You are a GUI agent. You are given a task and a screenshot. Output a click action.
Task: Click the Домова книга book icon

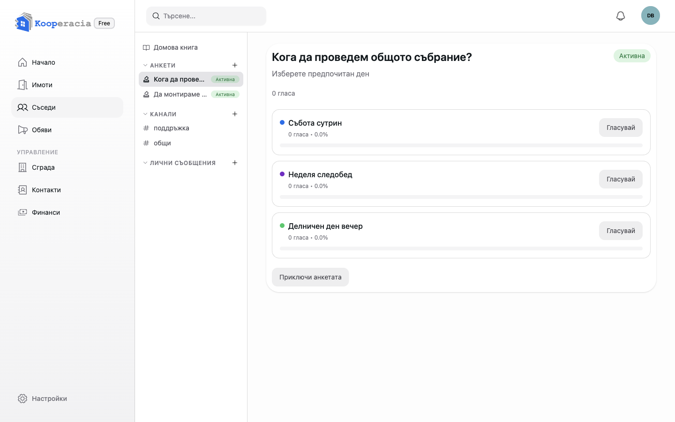point(146,47)
